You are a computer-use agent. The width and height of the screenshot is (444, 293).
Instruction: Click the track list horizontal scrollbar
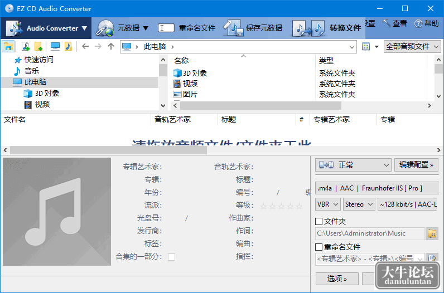pyautogui.click(x=108, y=150)
